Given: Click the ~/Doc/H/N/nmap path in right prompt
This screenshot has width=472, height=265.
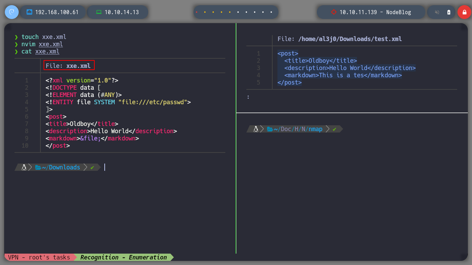Looking at the screenshot, I should coord(298,129).
